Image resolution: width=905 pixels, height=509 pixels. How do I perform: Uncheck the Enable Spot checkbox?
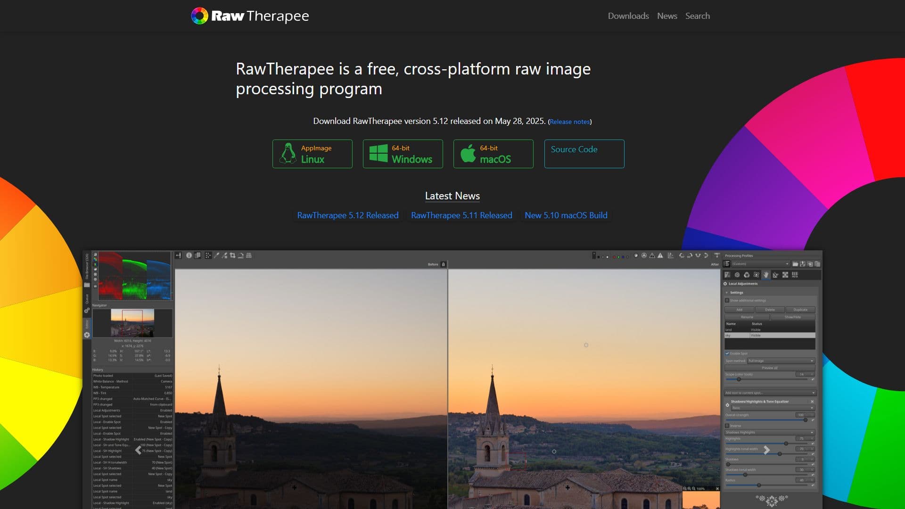[727, 353]
